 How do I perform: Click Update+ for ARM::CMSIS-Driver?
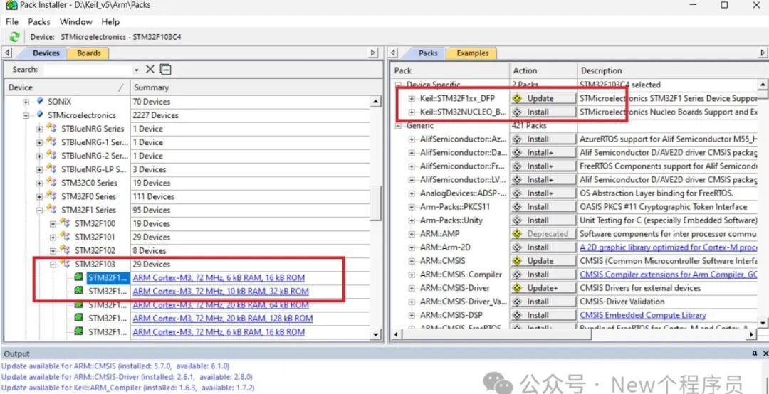coord(543,288)
